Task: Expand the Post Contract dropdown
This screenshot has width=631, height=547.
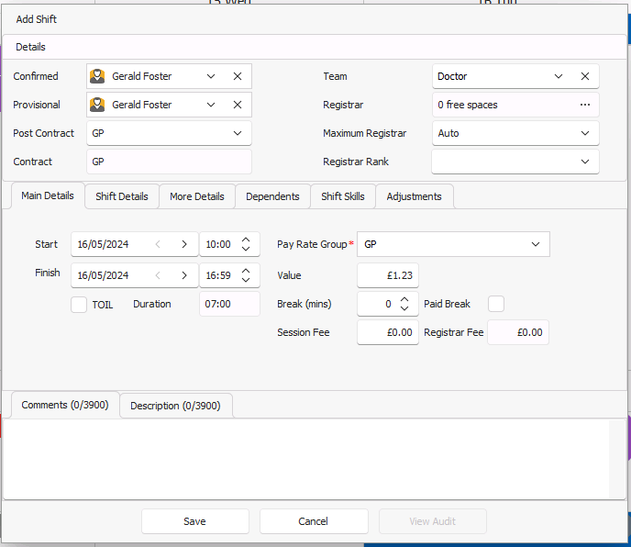Action: (238, 133)
